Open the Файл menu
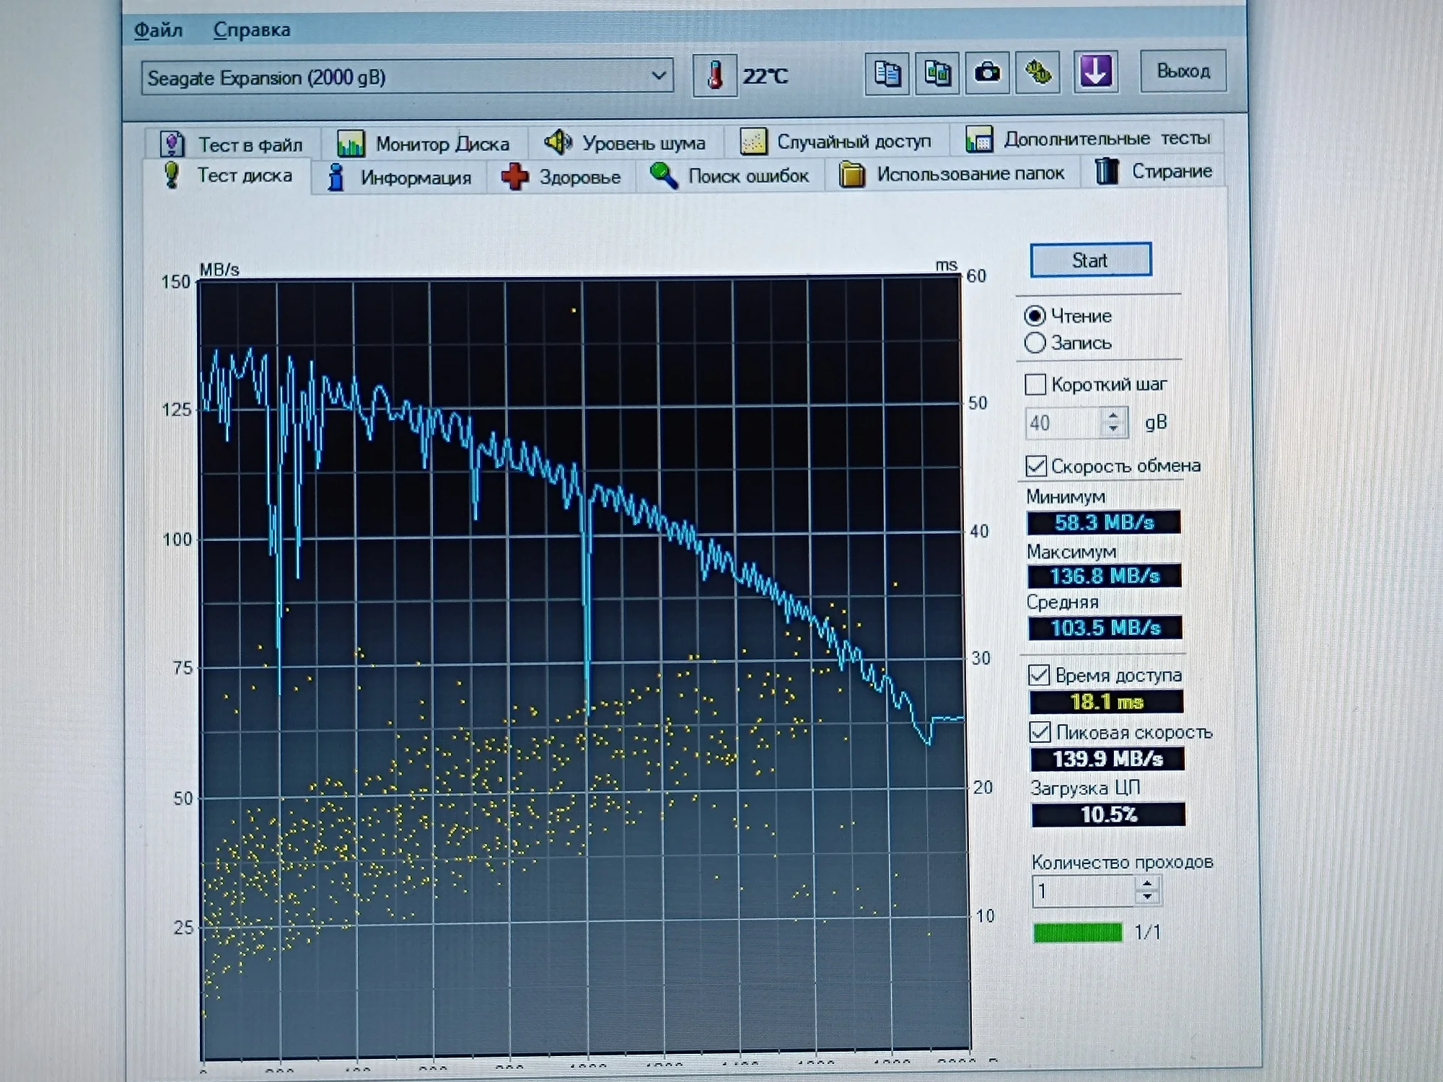Image resolution: width=1443 pixels, height=1082 pixels. coord(158,30)
